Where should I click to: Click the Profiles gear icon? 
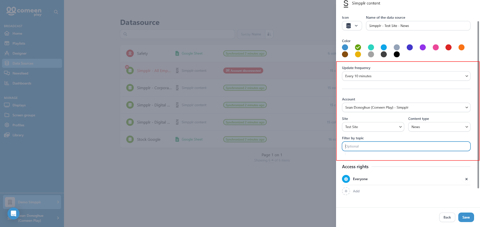click(7, 125)
